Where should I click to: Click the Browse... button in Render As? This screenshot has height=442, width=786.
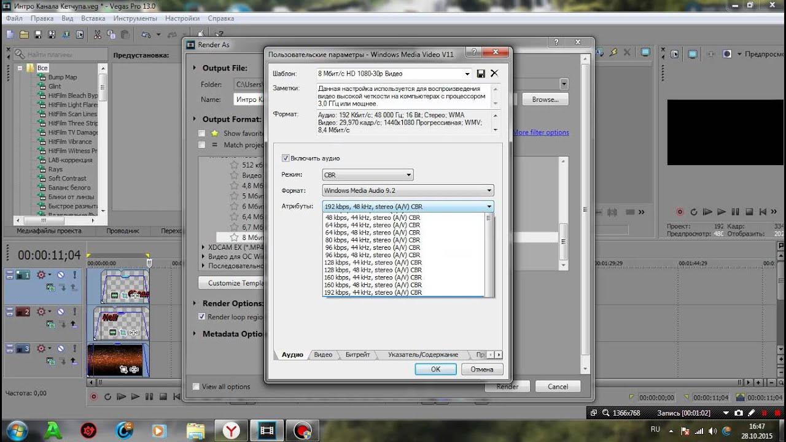pos(545,99)
